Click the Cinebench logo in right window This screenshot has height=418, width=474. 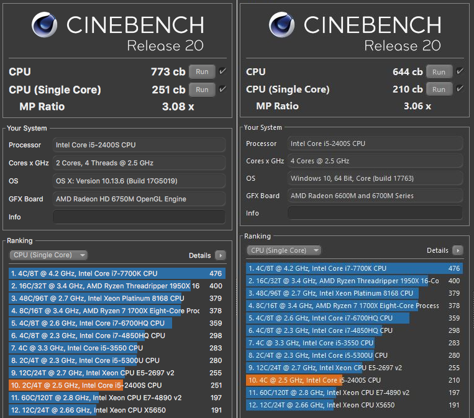(282, 24)
